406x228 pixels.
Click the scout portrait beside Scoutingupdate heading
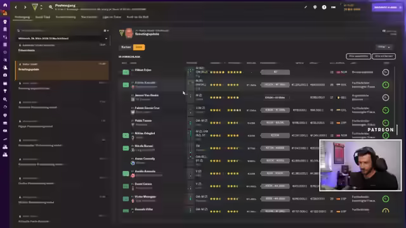tap(129, 33)
